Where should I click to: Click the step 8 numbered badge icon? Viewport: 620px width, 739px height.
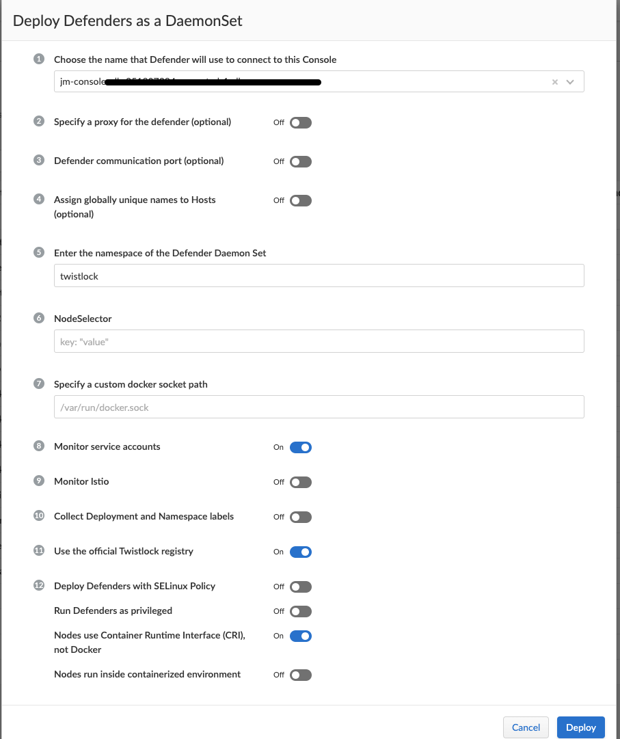point(39,446)
